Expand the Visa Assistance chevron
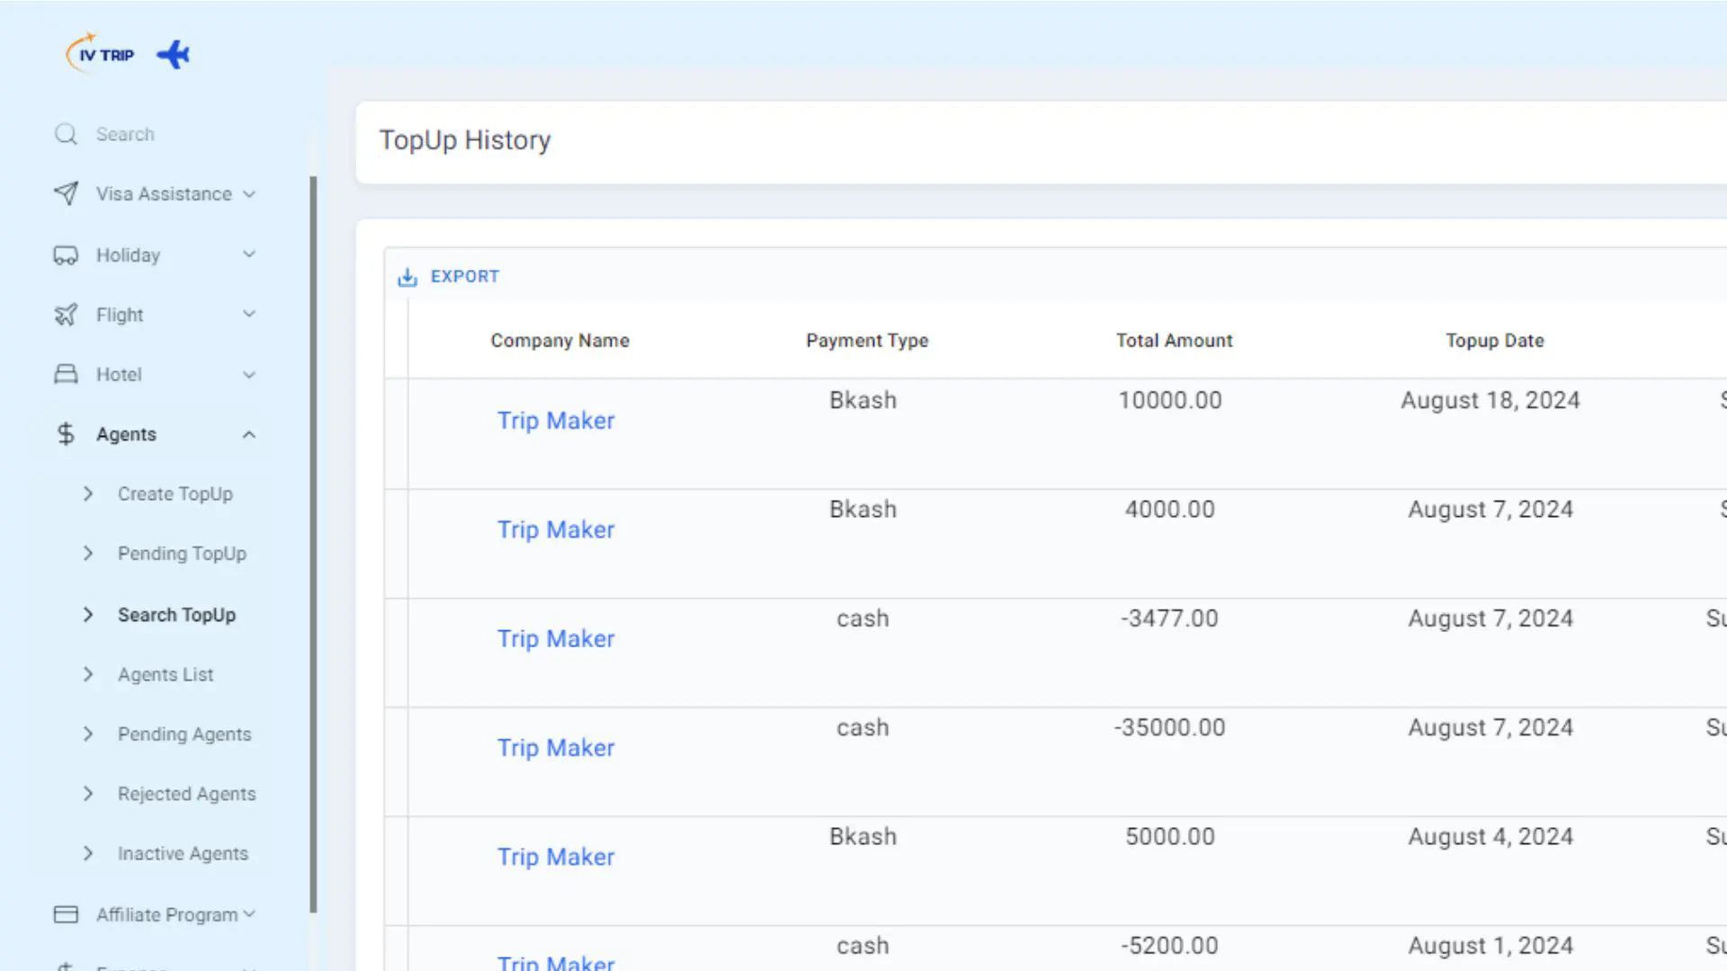Screen dimensions: 1727x971 249,194
